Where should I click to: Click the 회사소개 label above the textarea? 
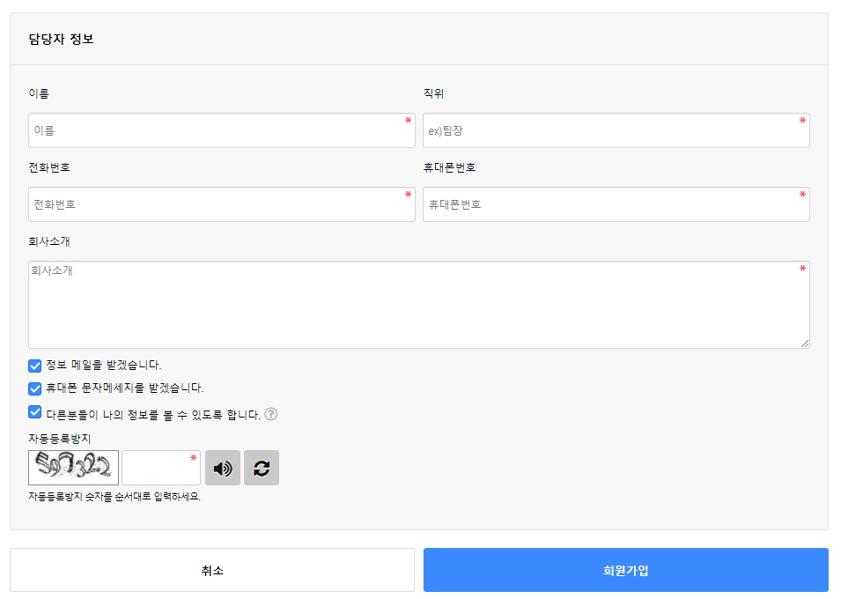pos(49,241)
